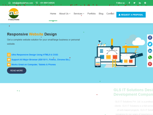
Task: Open Twitter icon in top green bar
Action: pos(135,3)
